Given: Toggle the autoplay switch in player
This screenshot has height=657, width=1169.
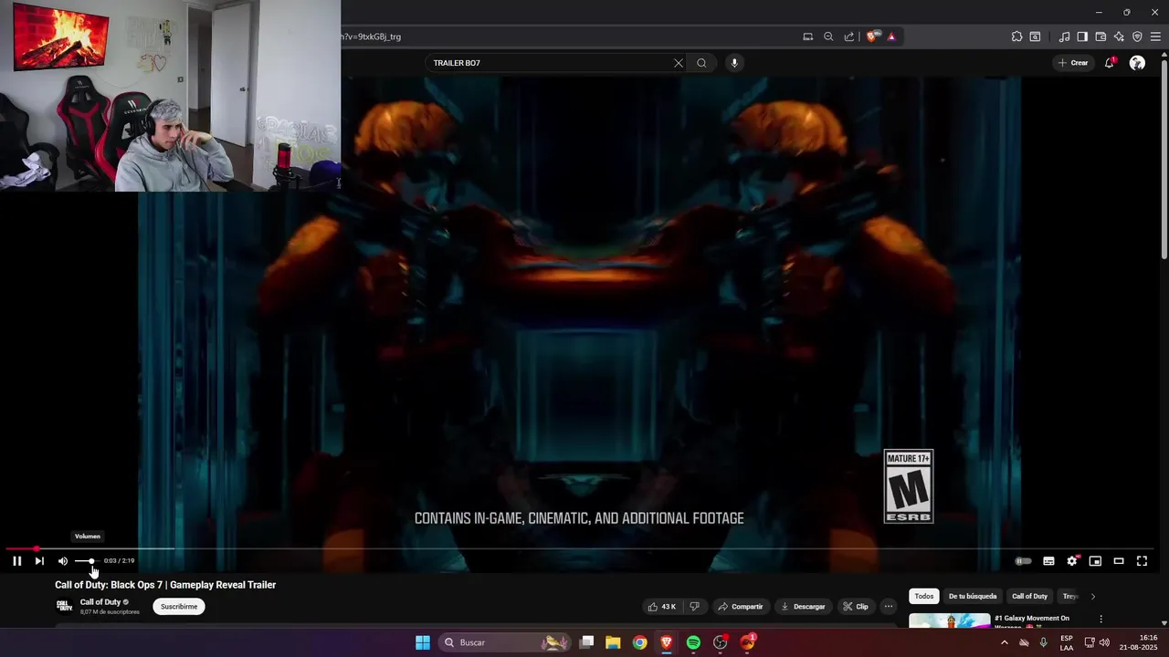Looking at the screenshot, I should [1023, 561].
